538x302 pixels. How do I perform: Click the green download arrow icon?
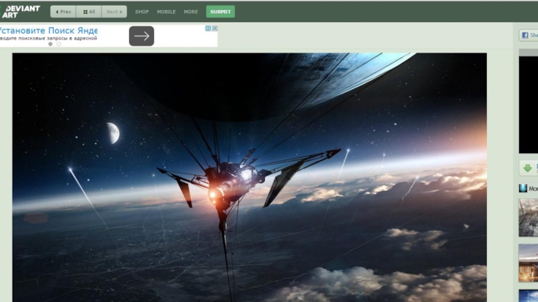(528, 168)
